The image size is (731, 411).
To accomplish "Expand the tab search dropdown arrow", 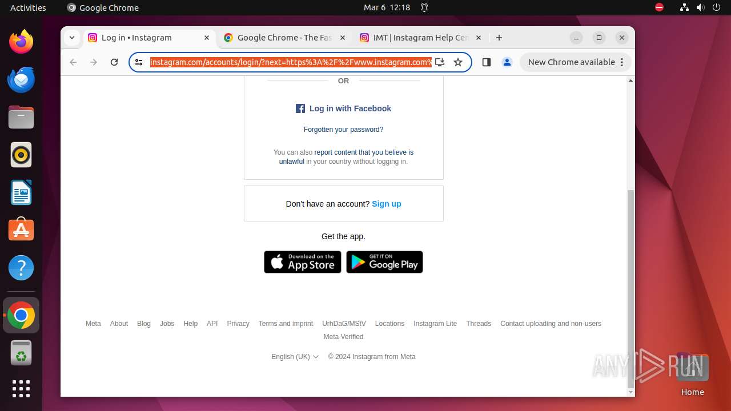I will 72,38.
